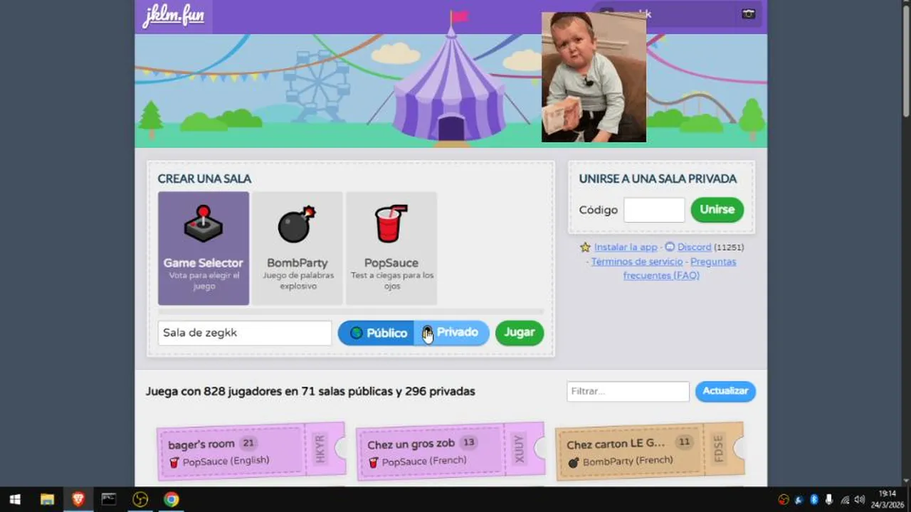Select the Público room visibility option
The image size is (911, 512).
(377, 333)
